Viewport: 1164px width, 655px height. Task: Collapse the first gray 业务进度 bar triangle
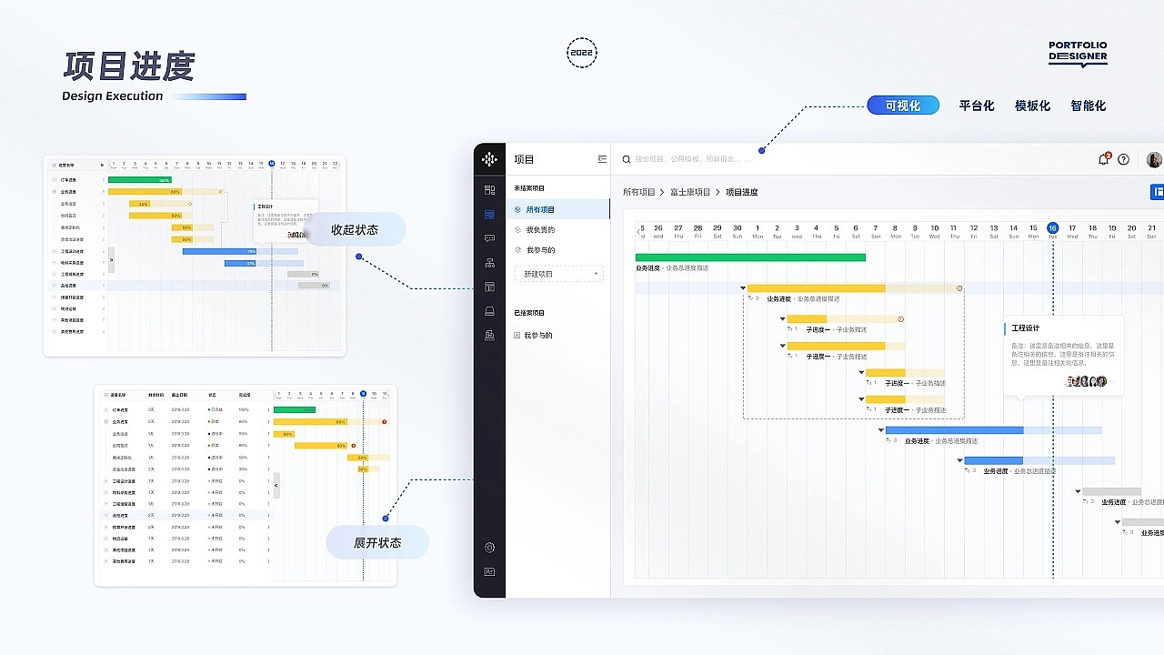(1078, 491)
